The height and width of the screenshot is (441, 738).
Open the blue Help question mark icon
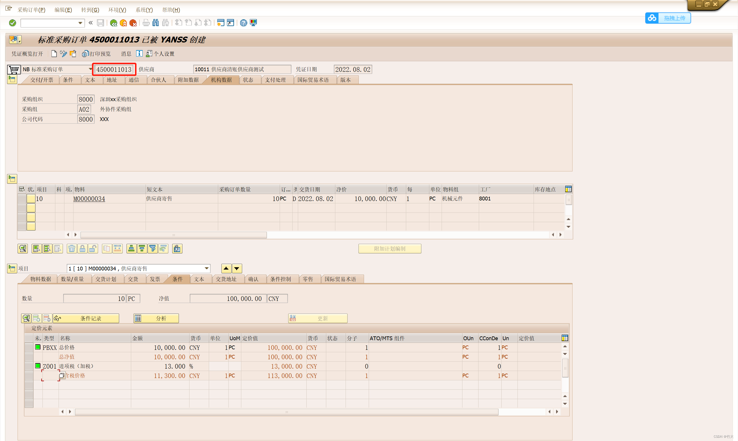(x=243, y=23)
